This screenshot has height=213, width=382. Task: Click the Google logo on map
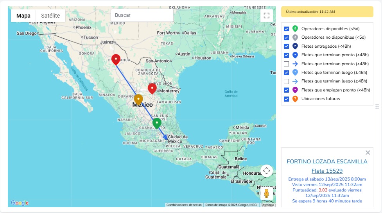[20, 203]
